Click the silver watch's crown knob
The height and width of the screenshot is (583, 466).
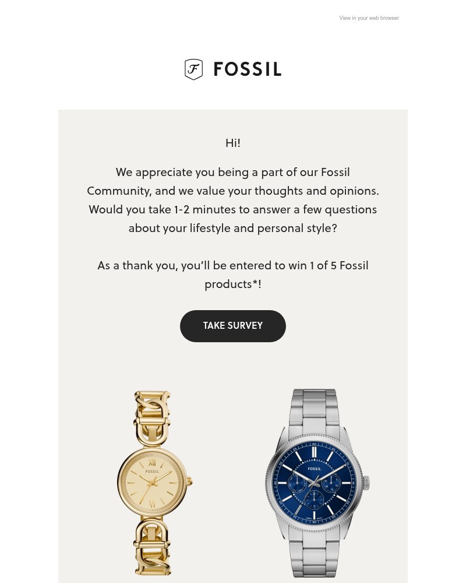pos(367,483)
